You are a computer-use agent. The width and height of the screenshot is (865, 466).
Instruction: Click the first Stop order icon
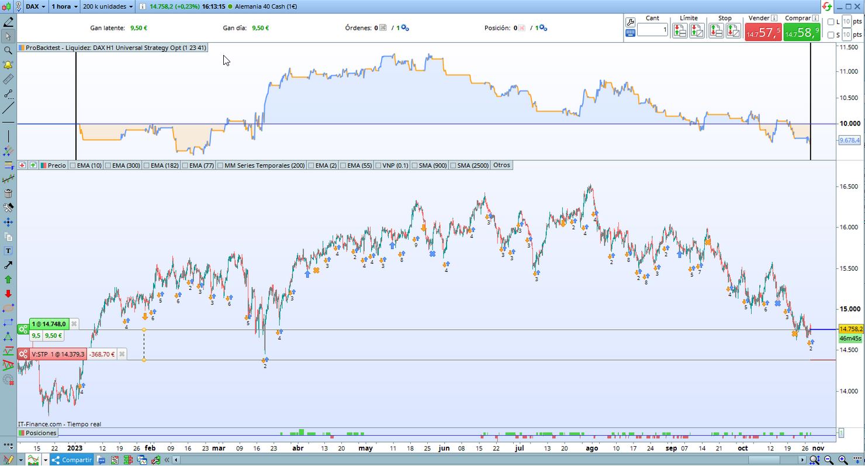tap(716, 31)
